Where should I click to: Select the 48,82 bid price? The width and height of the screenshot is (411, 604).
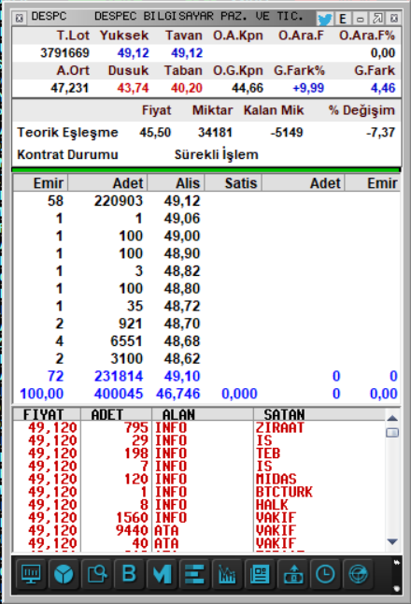(x=182, y=271)
